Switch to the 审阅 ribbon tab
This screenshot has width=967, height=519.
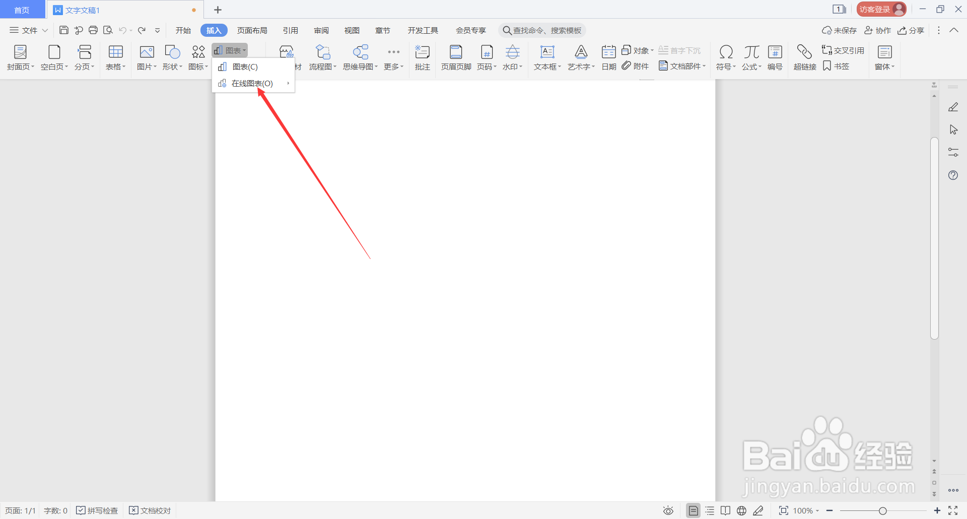(321, 30)
